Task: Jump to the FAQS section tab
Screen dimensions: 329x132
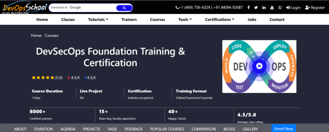Action: coord(112,129)
